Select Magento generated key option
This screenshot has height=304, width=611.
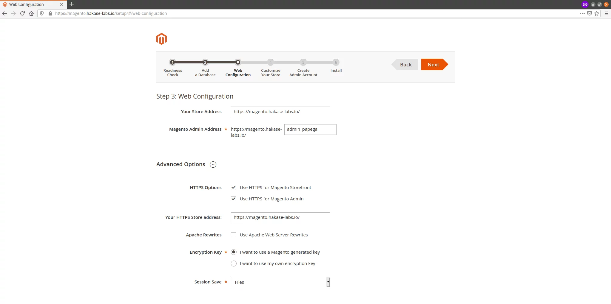pyautogui.click(x=234, y=252)
